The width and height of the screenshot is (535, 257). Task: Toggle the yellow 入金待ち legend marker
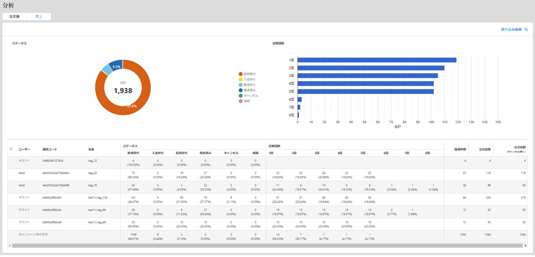coord(240,80)
